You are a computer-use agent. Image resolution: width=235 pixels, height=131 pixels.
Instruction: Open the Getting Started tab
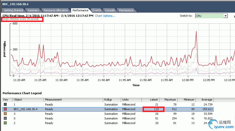[13, 10]
